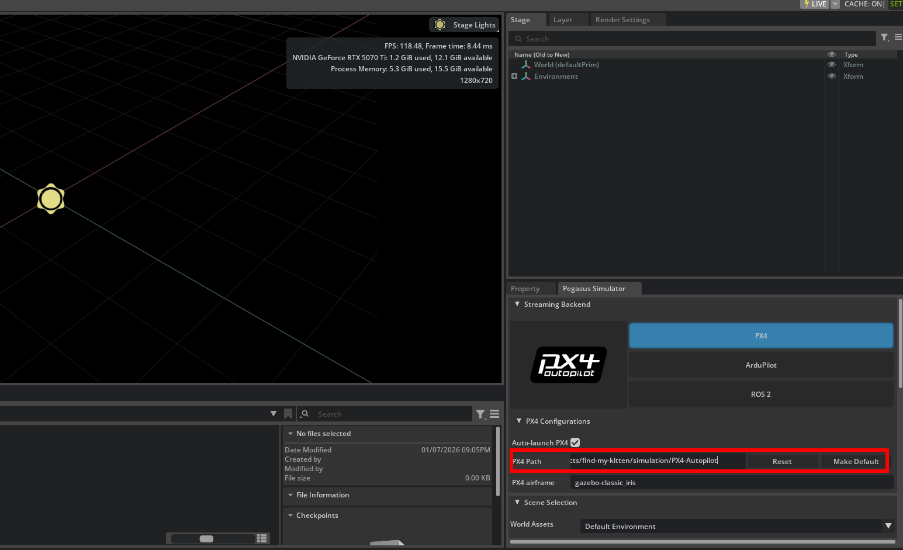
Task: Open the World Assets Default Environment dropdown
Action: pos(888,526)
